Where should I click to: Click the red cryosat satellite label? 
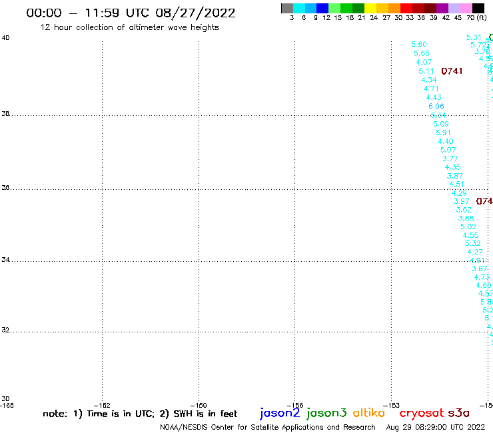(422, 413)
